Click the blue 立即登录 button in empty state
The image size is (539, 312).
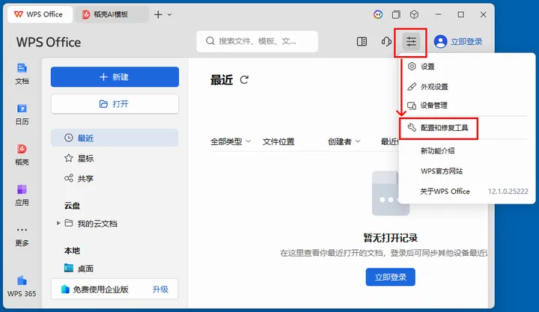tap(391, 277)
